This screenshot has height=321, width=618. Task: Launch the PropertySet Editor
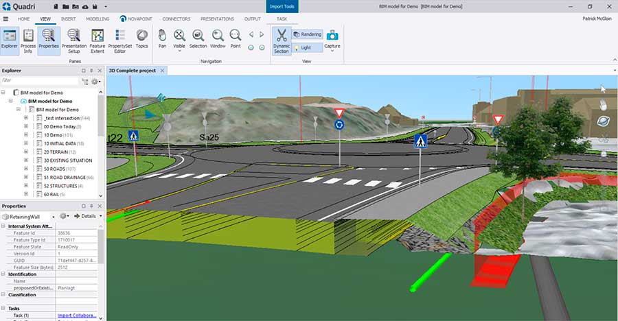(x=120, y=40)
